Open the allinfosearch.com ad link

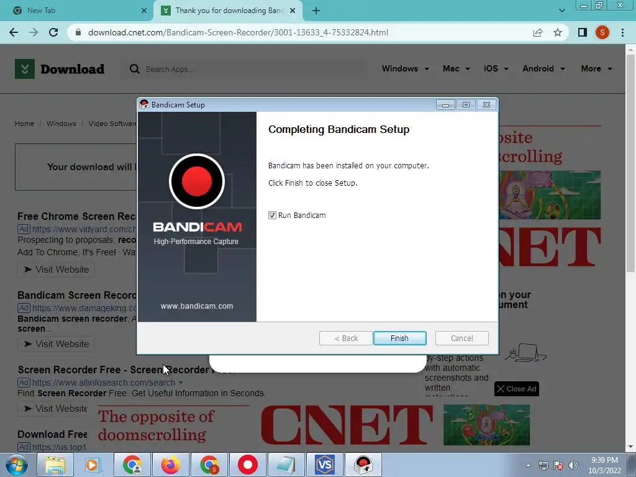[104, 383]
